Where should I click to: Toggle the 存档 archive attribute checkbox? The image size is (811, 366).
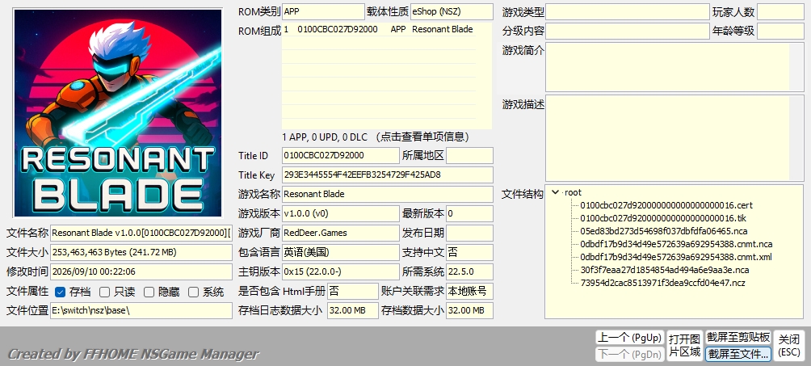(x=60, y=292)
